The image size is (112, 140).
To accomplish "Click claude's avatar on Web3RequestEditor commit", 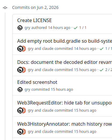I will 24,110.
